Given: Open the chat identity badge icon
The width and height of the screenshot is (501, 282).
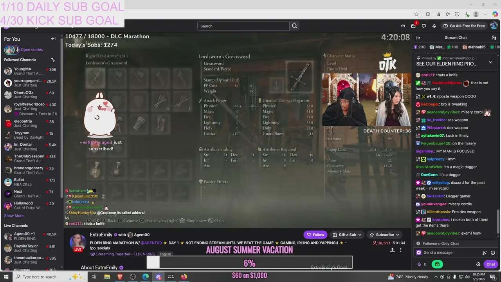Looking at the screenshot, I should click(x=419, y=253).
